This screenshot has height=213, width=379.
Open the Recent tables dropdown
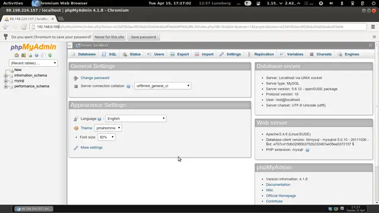tap(33, 63)
